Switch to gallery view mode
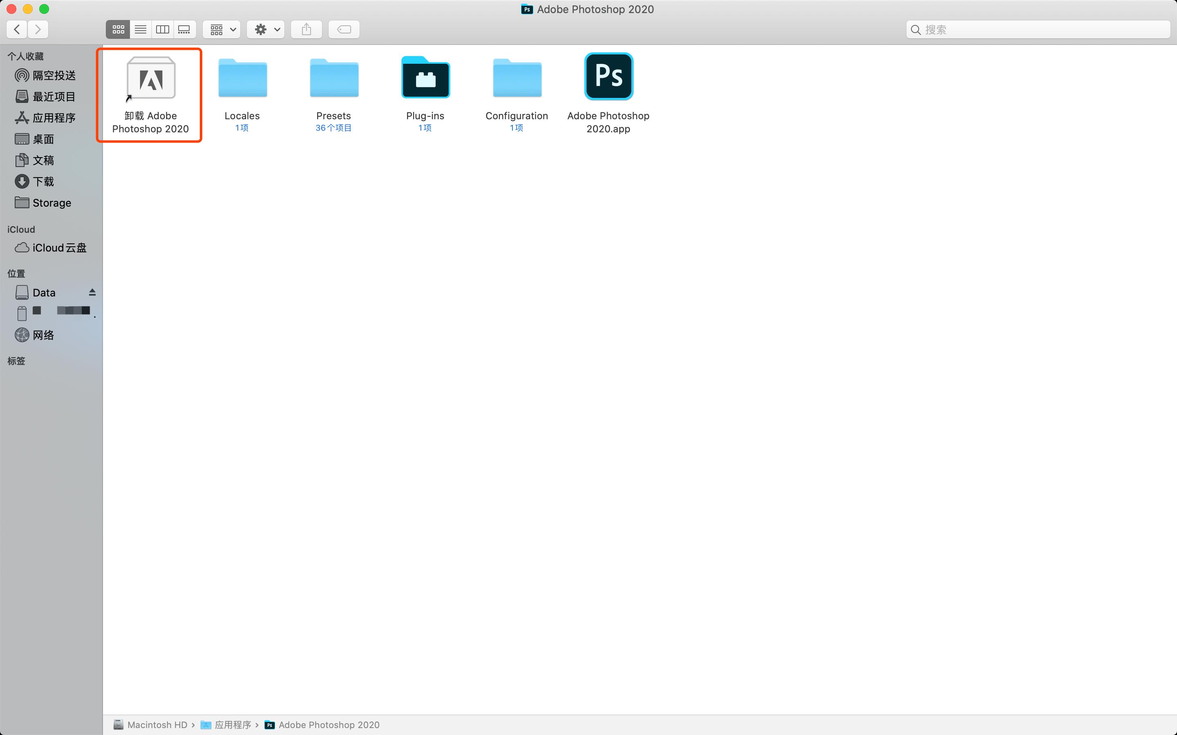 coord(184,30)
